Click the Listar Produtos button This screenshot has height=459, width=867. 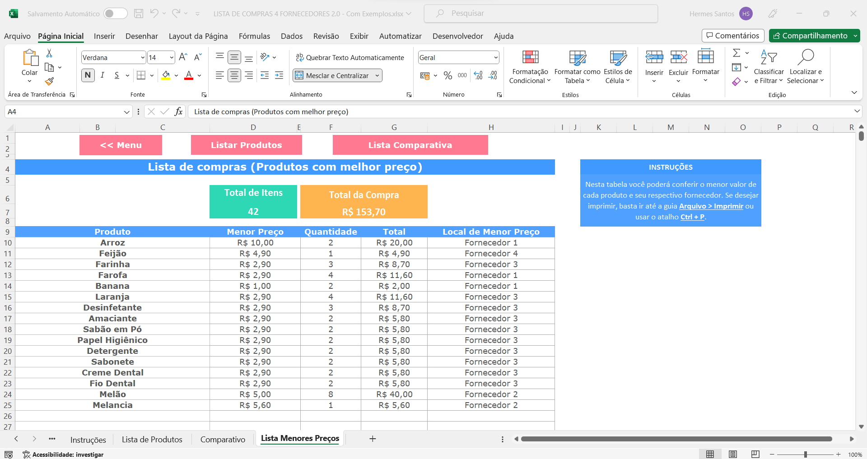[x=246, y=145]
